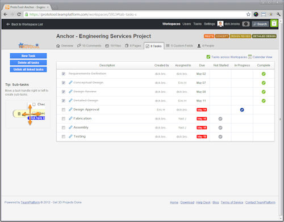
Task: Click Not Started status icon for Assembly
Action: (x=220, y=127)
